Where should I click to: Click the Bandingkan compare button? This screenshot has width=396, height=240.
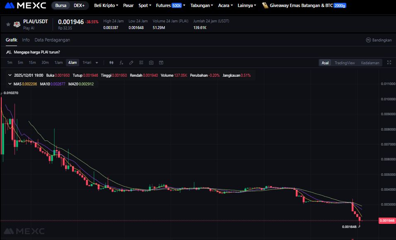(x=379, y=40)
